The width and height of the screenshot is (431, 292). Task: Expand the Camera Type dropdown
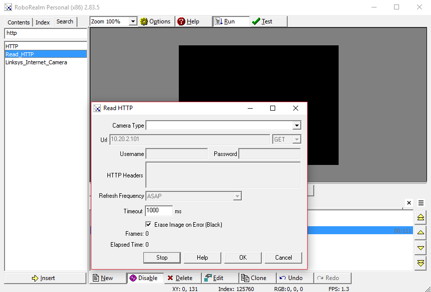297,126
